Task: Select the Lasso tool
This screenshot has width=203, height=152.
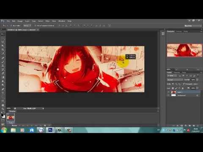Action: coord(3,42)
